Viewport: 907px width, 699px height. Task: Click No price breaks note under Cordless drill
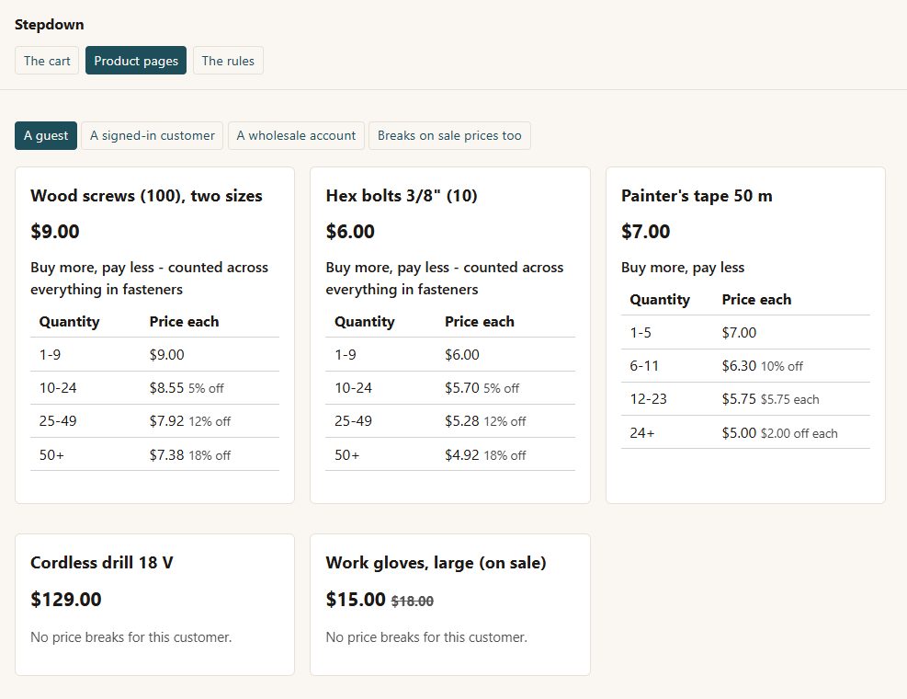[131, 637]
